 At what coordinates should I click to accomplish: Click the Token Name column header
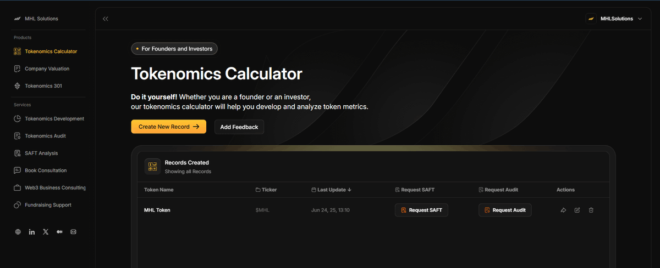click(159, 190)
